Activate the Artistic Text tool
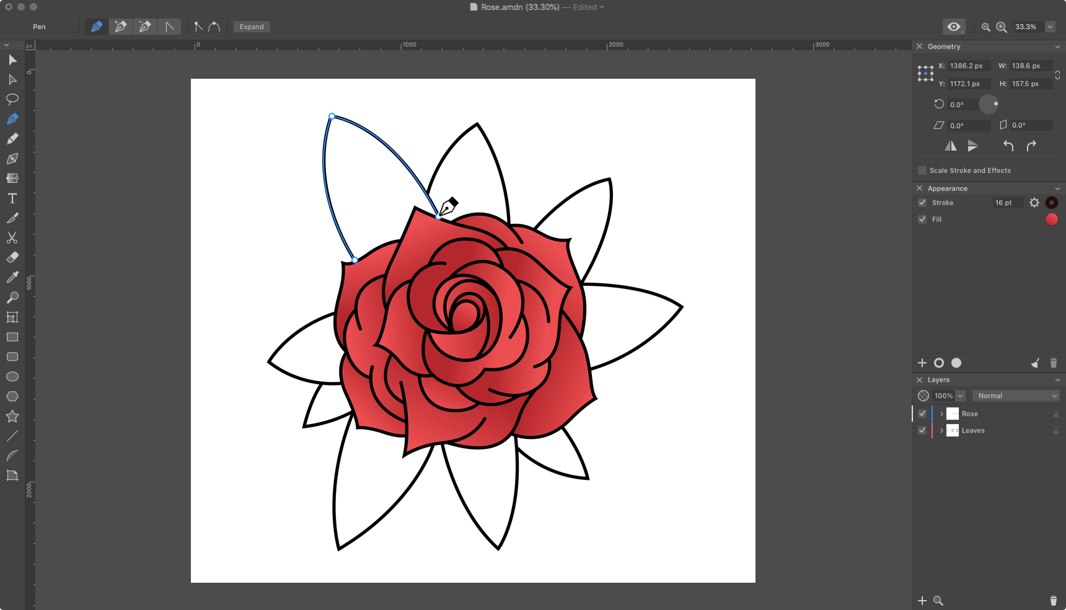This screenshot has width=1066, height=610. pyautogui.click(x=12, y=198)
